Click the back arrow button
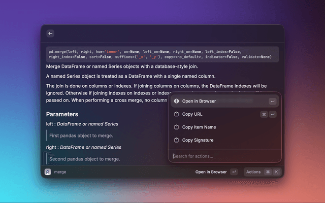This screenshot has width=325, height=203. pos(50,33)
